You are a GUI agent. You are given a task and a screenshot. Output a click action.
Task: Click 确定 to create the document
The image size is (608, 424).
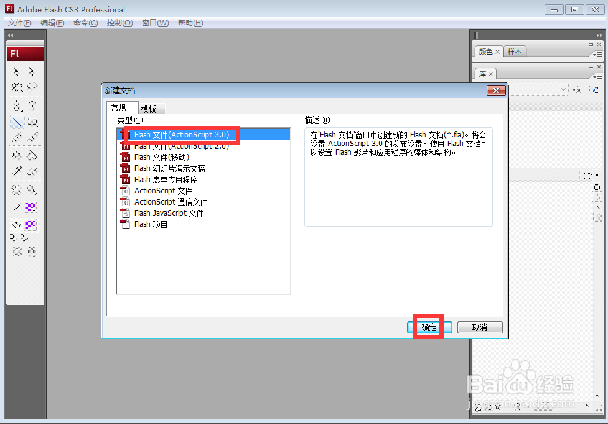pos(429,327)
